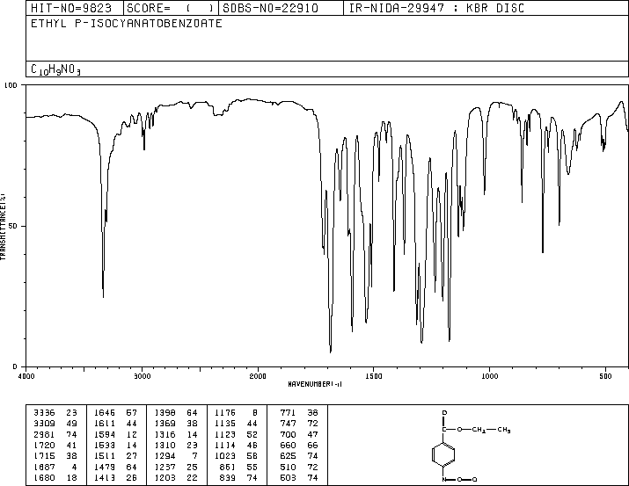Click peak table entry 771
This screenshot has height=486, width=629.
click(288, 413)
